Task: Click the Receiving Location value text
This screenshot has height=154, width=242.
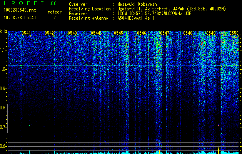Action: [x=172, y=9]
